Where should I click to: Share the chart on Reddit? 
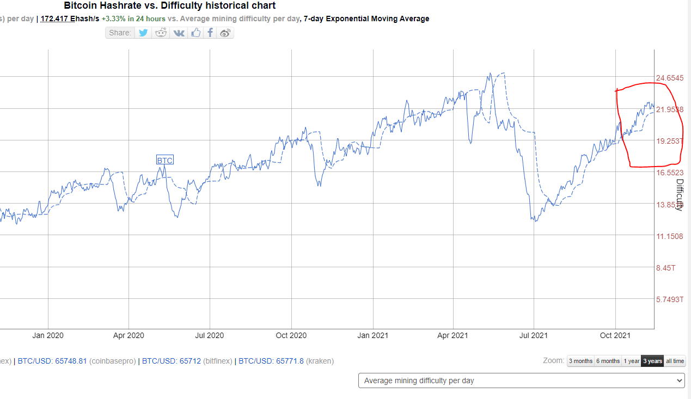[x=161, y=33]
